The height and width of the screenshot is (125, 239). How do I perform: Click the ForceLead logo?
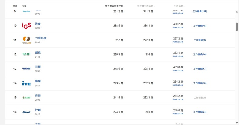[26, 40]
